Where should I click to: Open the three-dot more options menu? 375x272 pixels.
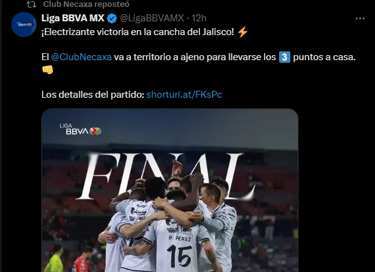click(x=360, y=18)
